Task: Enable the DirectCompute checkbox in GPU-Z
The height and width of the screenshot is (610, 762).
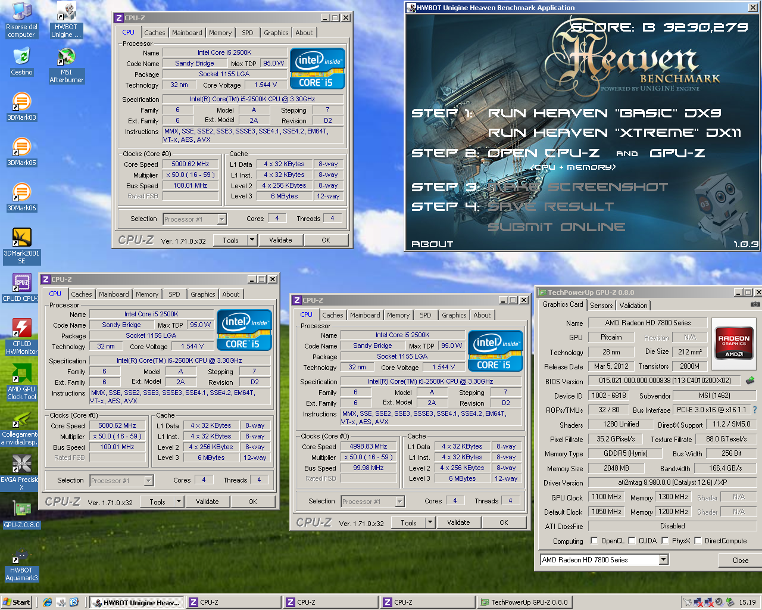Action: point(698,541)
